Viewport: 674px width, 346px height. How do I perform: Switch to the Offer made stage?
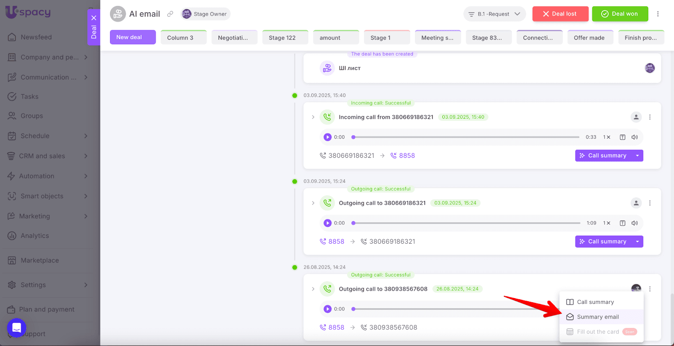(x=590, y=37)
